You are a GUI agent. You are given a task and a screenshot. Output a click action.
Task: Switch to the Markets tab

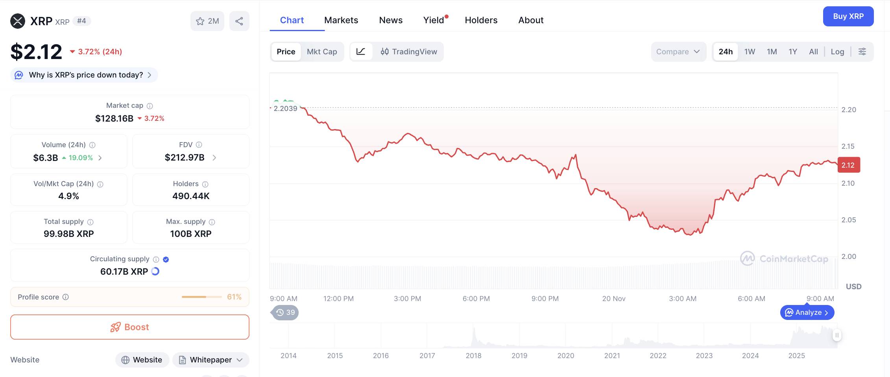pyautogui.click(x=341, y=20)
